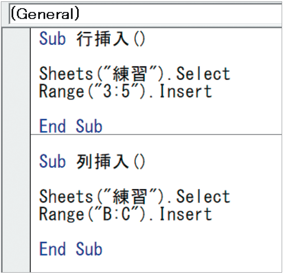Click the word Select in 列挿入 procedure
The height and width of the screenshot is (274, 283).
pyautogui.click(x=203, y=196)
